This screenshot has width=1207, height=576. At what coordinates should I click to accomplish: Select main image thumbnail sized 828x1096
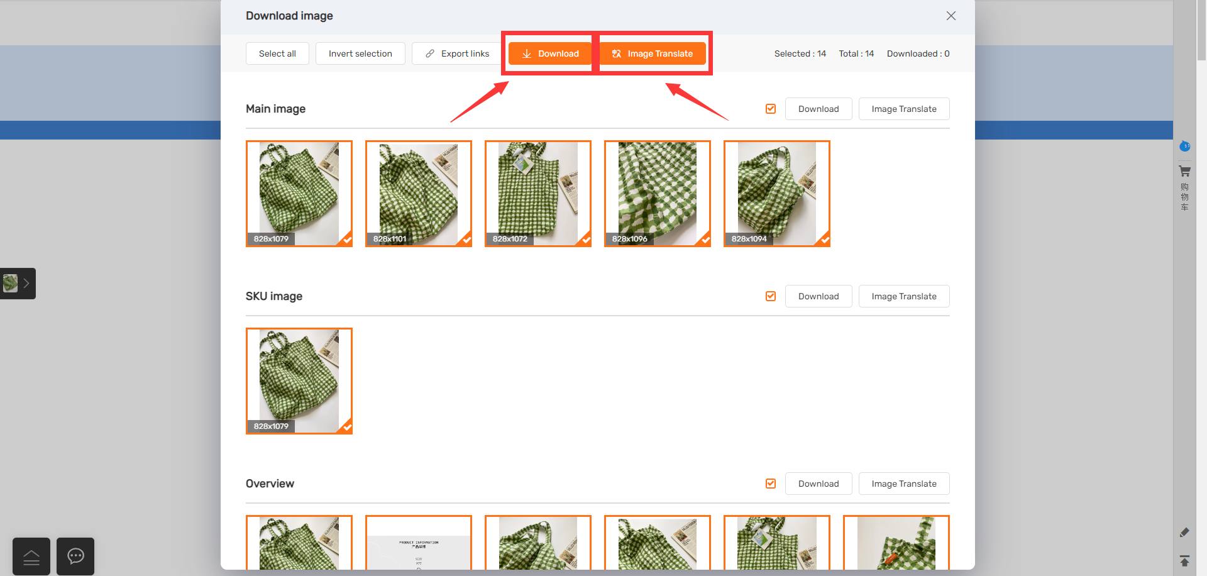tap(658, 194)
